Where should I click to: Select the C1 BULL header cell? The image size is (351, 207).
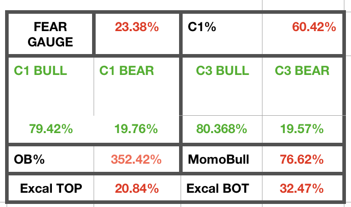point(41,70)
